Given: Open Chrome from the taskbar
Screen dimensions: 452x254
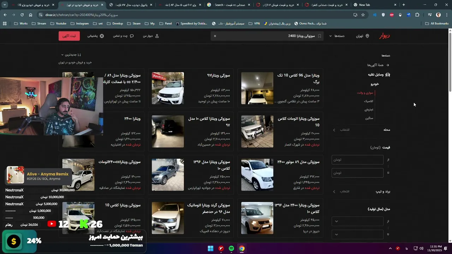Looking at the screenshot, I should click(242, 248).
